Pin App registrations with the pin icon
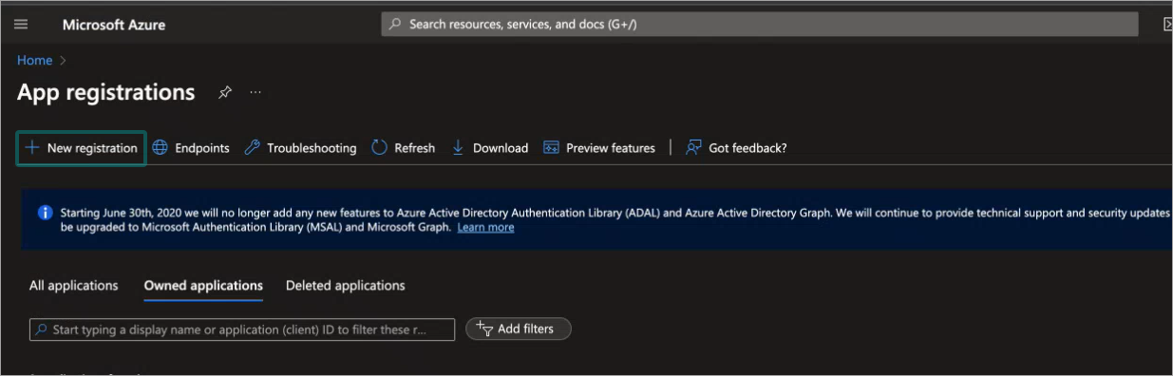This screenshot has height=376, width=1173. tap(225, 92)
